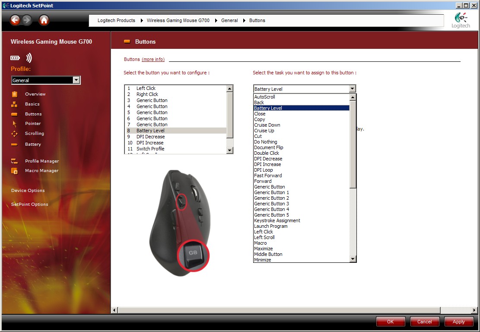The width and height of the screenshot is (480, 332).
Task: Click the Back navigation arrow icon
Action: pyautogui.click(x=15, y=20)
